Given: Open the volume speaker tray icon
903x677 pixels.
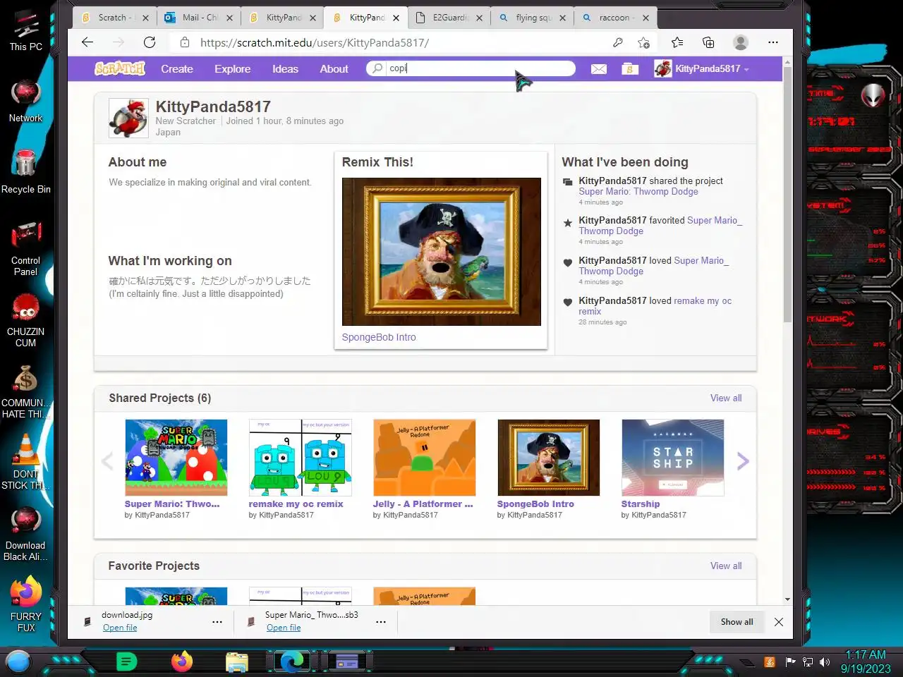Looking at the screenshot, I should coord(824,662).
